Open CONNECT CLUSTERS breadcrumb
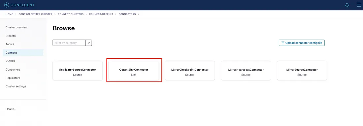This screenshot has width=363, height=126. click(x=71, y=14)
